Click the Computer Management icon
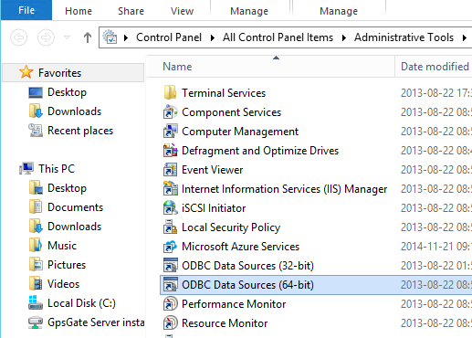472x338 pixels. tap(170, 131)
